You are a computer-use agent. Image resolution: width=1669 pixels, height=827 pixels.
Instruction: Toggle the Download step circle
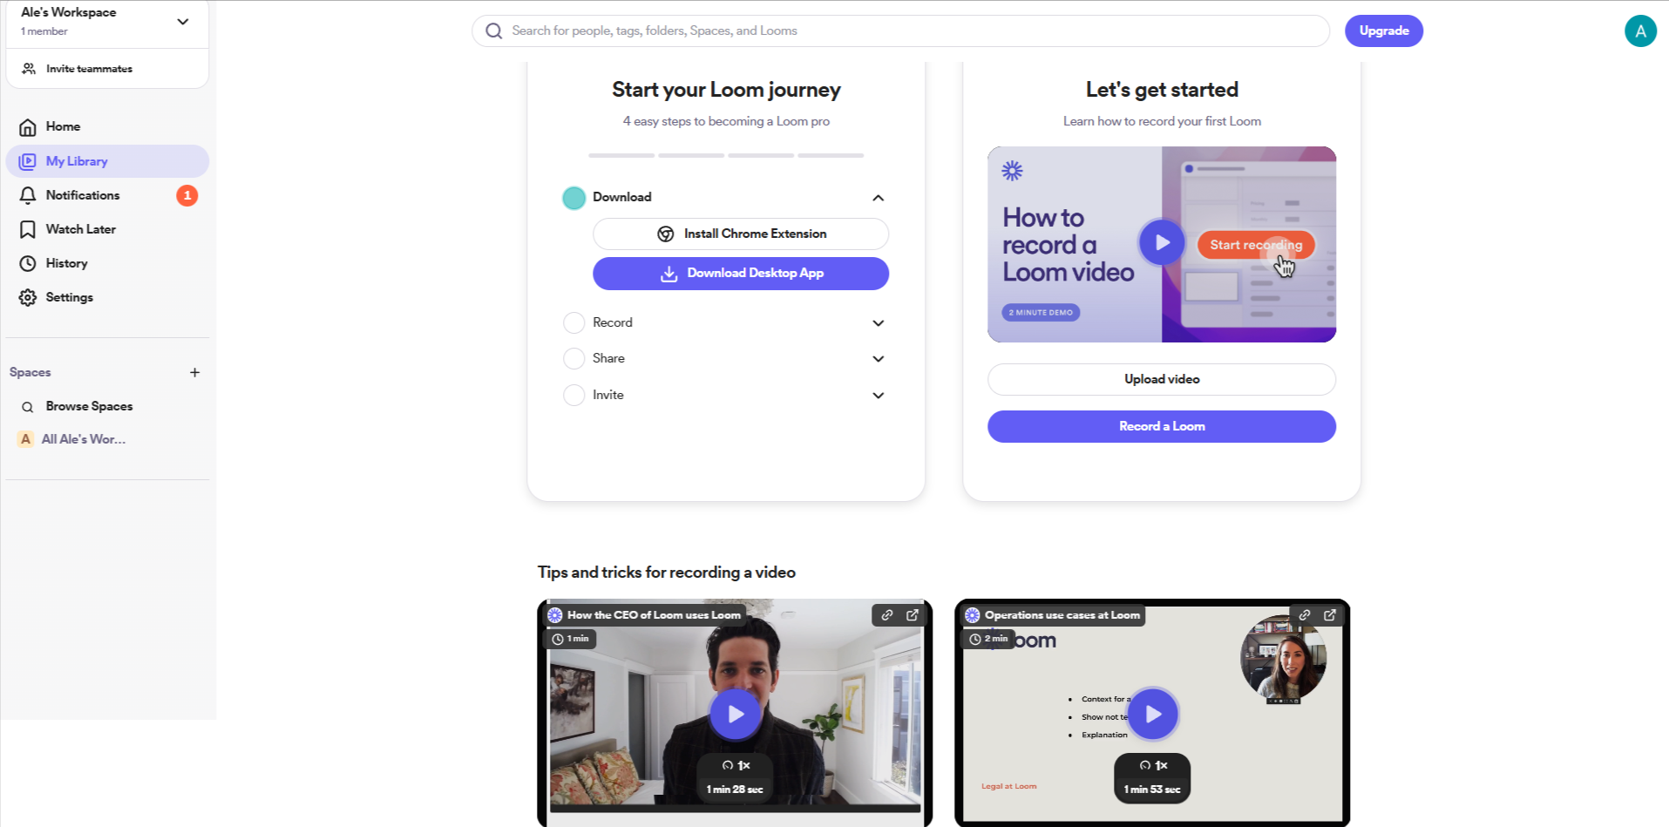573,198
